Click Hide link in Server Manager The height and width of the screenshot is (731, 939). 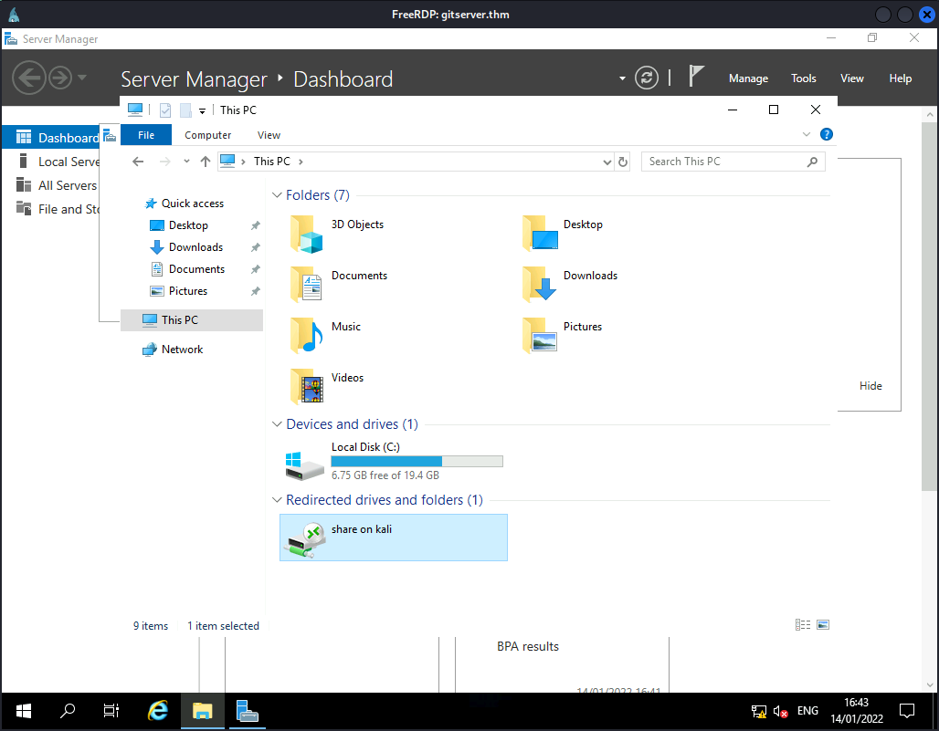pos(870,386)
